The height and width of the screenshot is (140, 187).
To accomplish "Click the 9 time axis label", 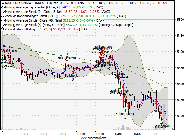I will (4, 134).
